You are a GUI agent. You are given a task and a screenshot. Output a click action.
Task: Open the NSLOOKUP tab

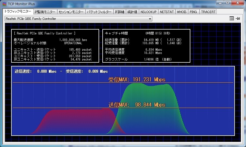(149, 12)
